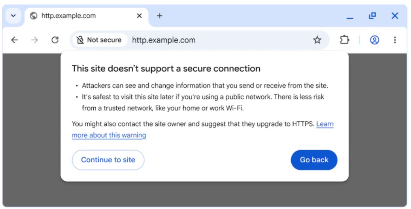Viewport: 411px width, 209px height.
Task: Open a new tab with the plus icon
Action: click(160, 16)
